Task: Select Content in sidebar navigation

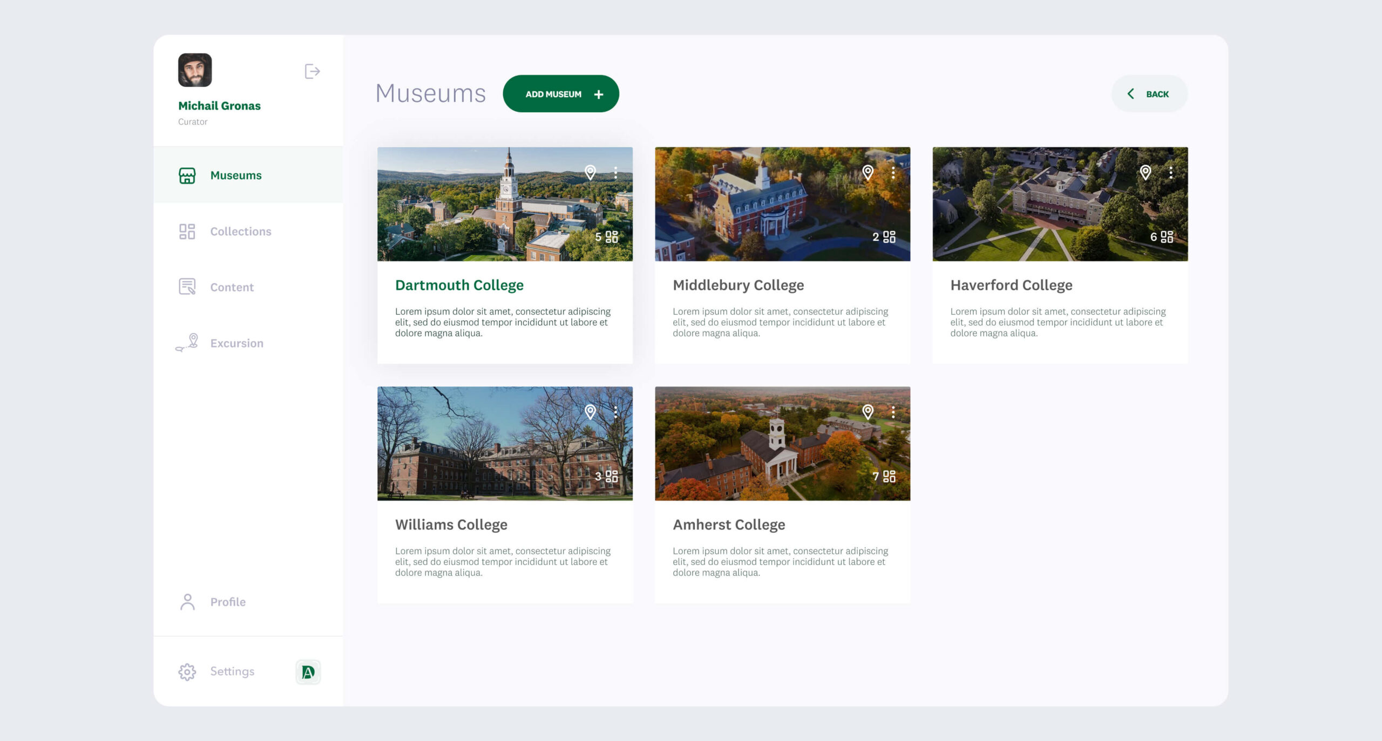Action: pyautogui.click(x=232, y=287)
